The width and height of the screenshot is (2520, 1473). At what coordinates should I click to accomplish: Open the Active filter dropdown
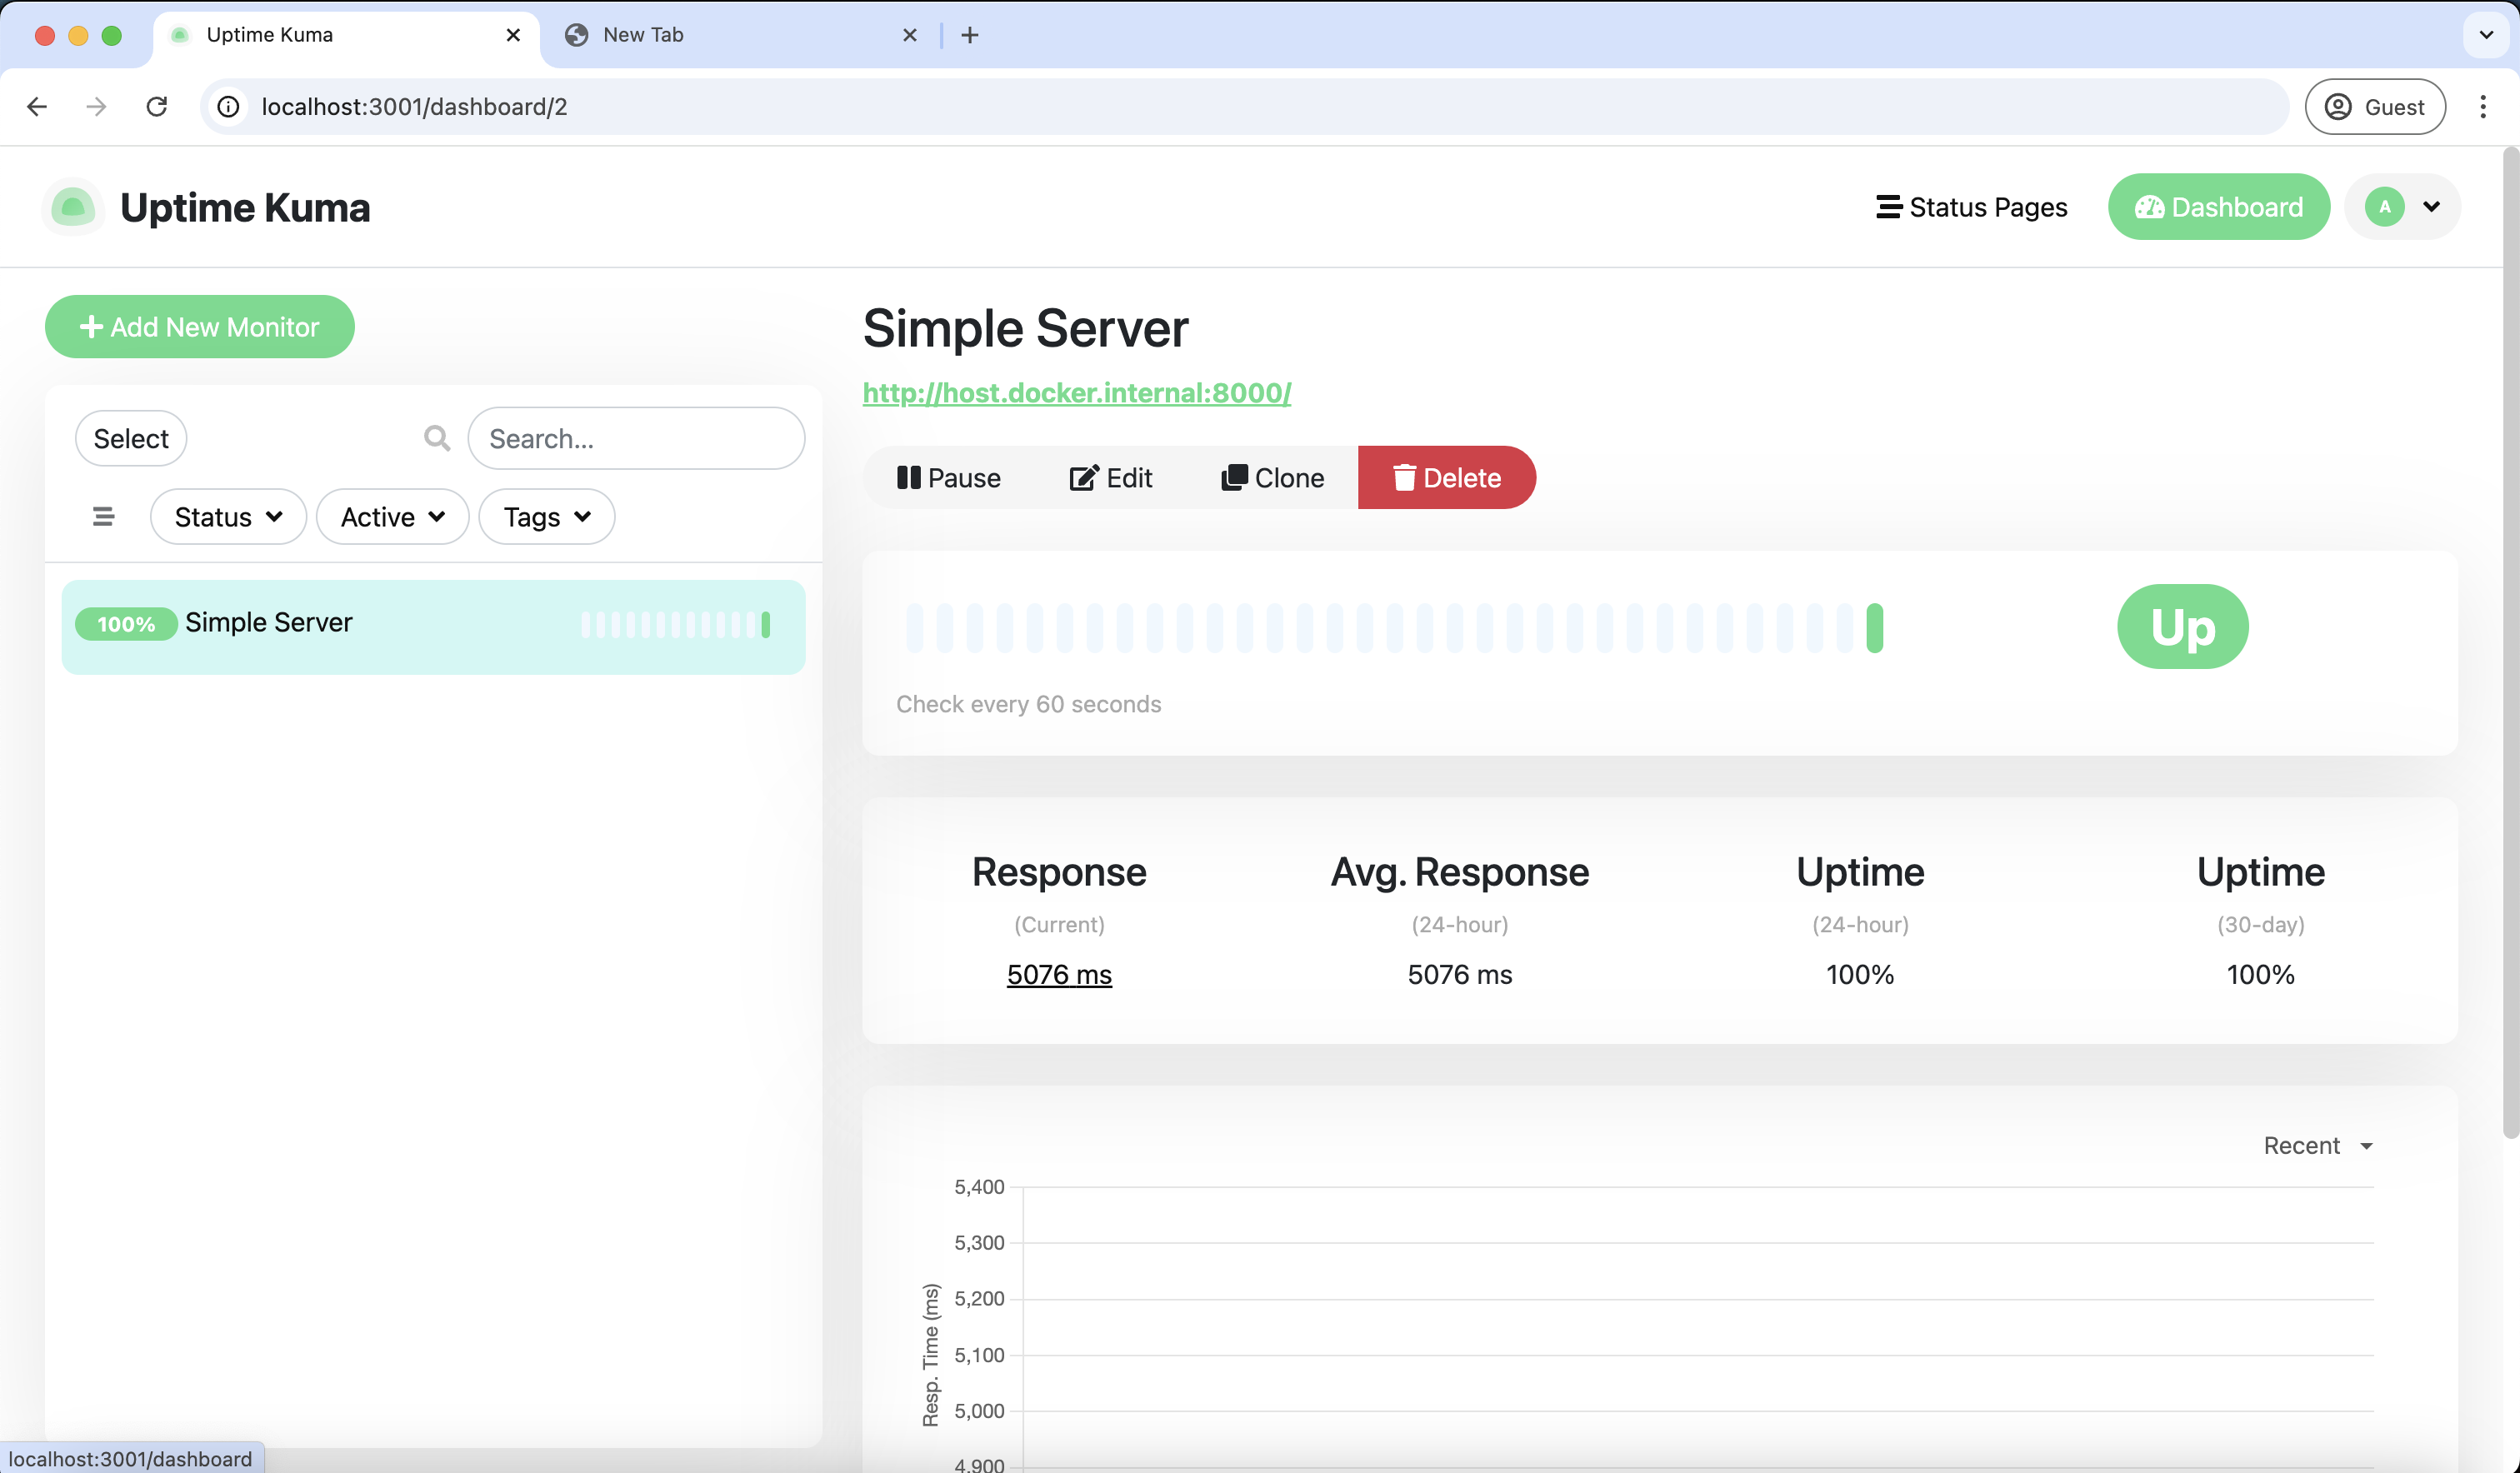pyautogui.click(x=391, y=516)
